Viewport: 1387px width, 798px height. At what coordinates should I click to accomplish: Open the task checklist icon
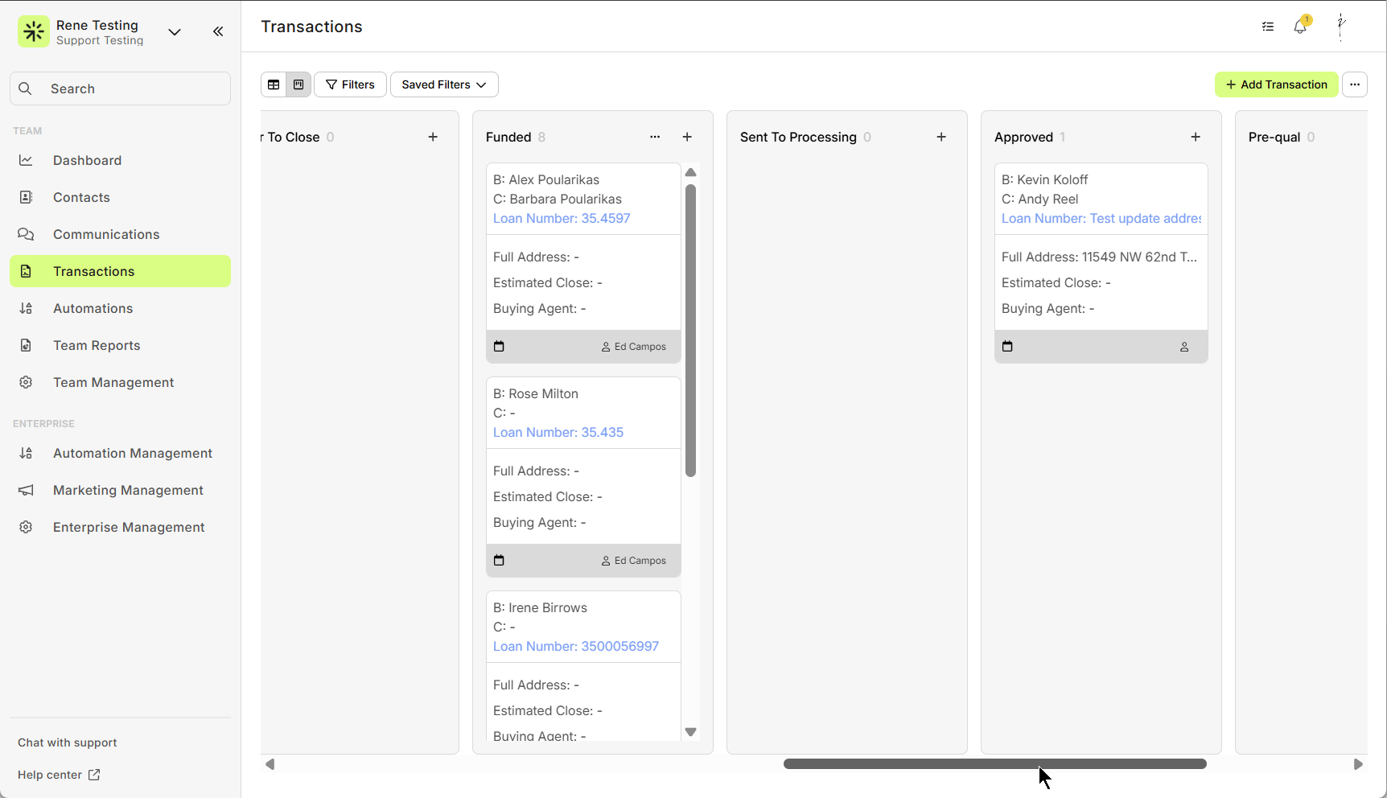1268,27
